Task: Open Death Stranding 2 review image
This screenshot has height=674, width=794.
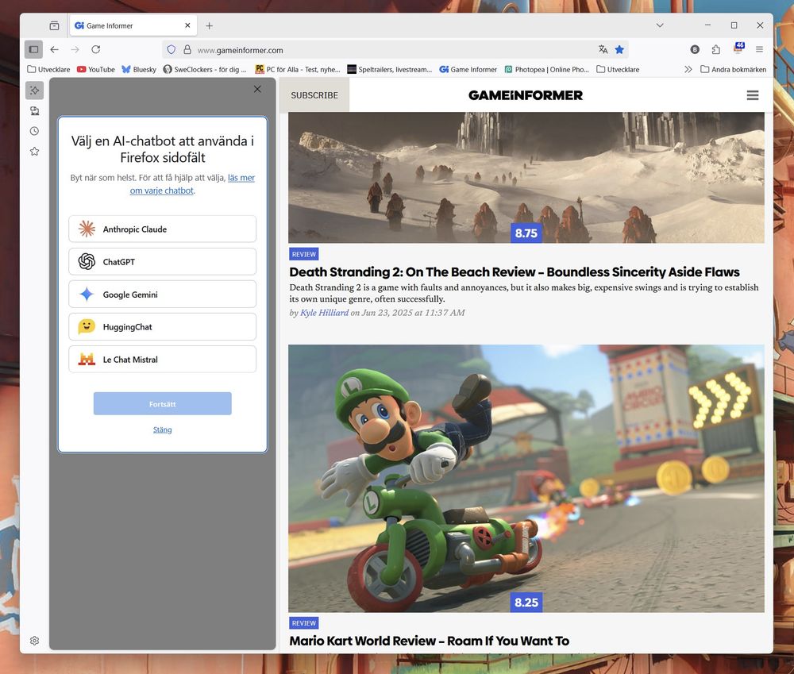Action: point(526,177)
